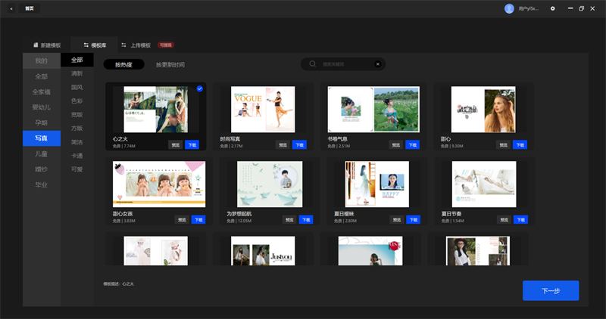
Task: Clear the search box with the X icon
Action: (378, 64)
